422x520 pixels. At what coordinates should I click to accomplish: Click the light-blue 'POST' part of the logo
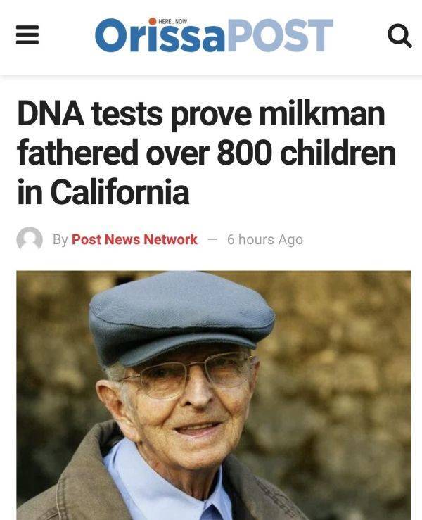pos(279,35)
